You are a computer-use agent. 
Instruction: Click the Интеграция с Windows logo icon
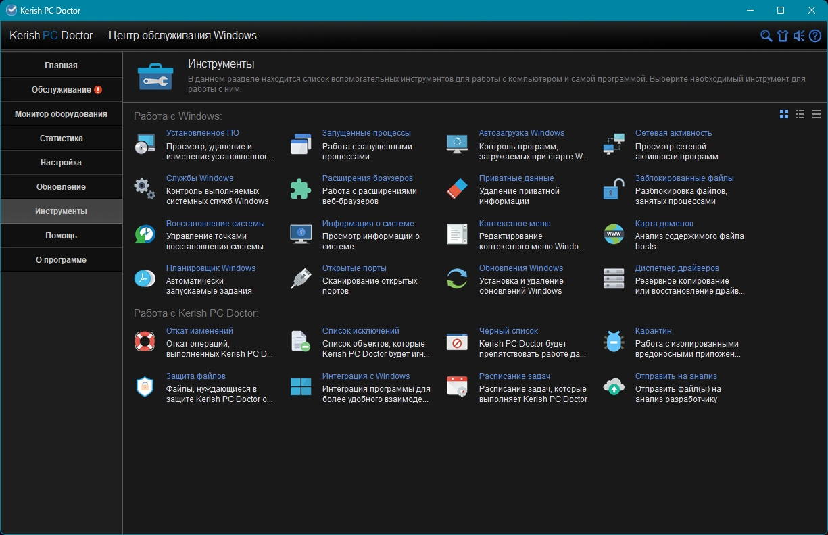pos(301,387)
